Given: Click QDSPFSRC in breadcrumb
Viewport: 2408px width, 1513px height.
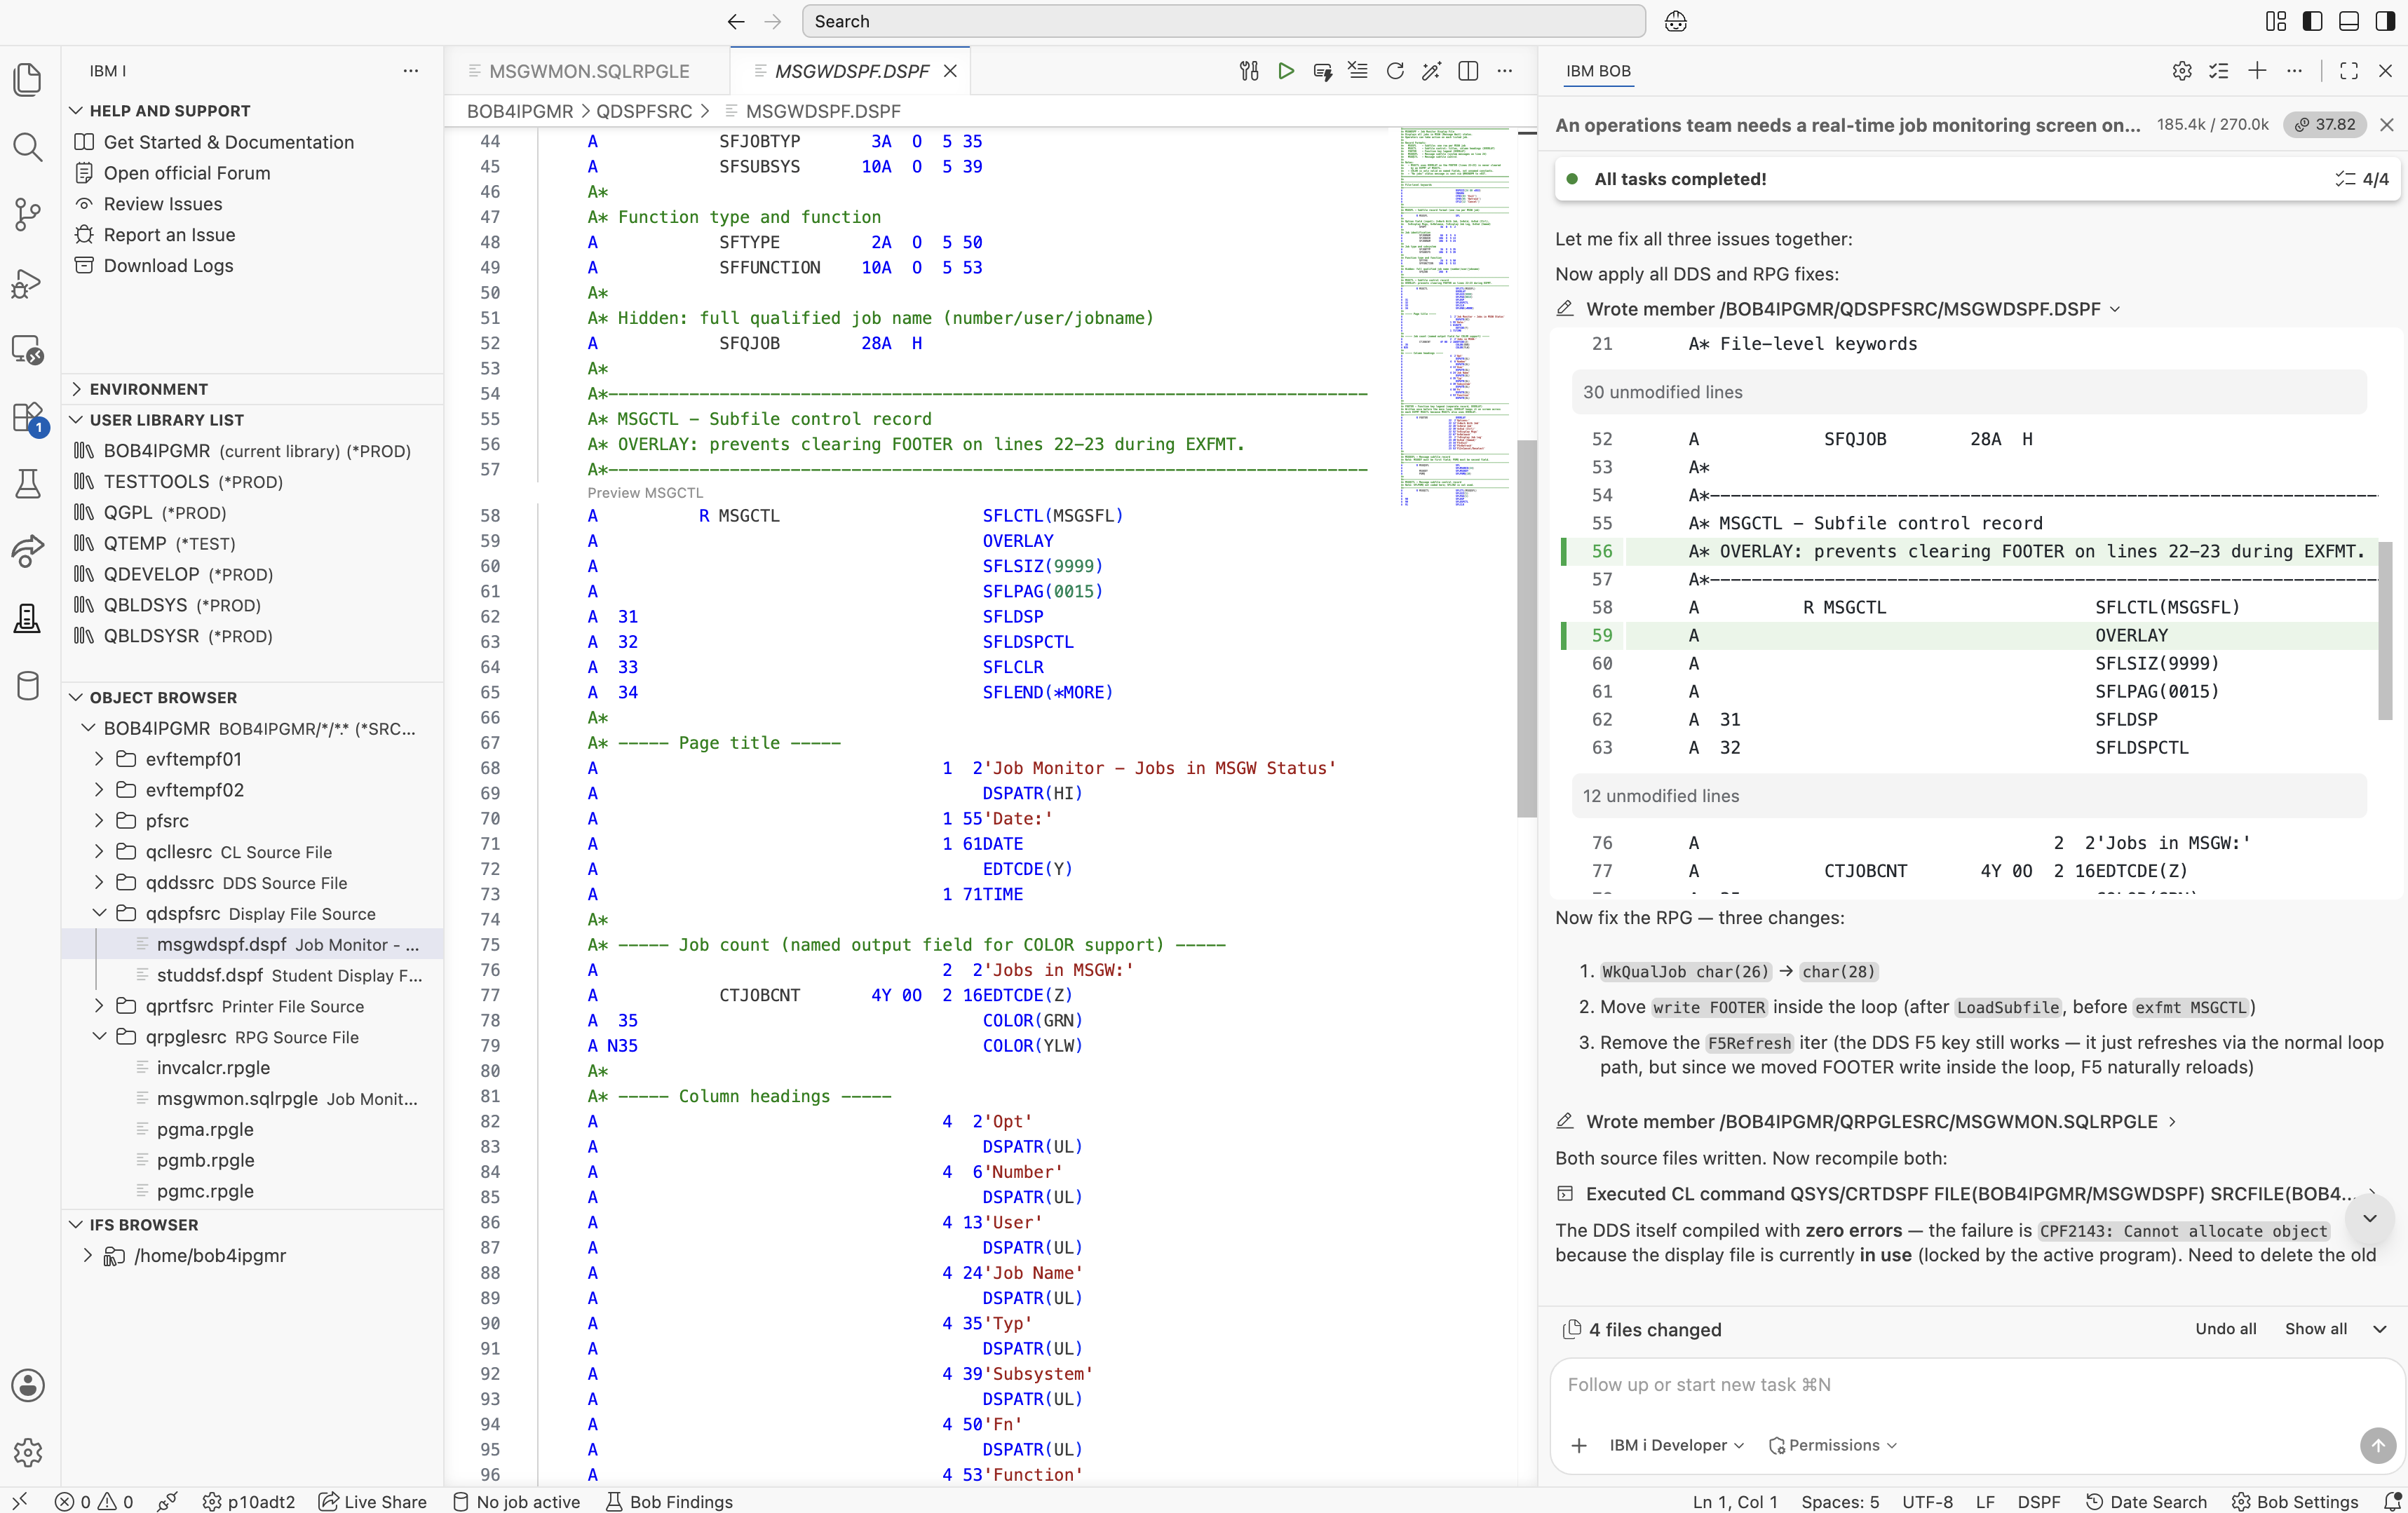Looking at the screenshot, I should (x=644, y=111).
